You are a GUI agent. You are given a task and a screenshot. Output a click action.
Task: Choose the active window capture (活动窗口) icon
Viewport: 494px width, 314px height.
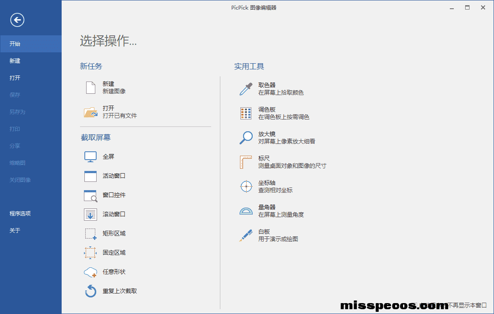(90, 176)
